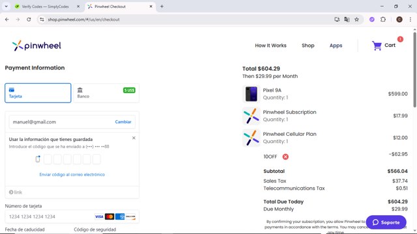Open a new browser tab

[162, 6]
